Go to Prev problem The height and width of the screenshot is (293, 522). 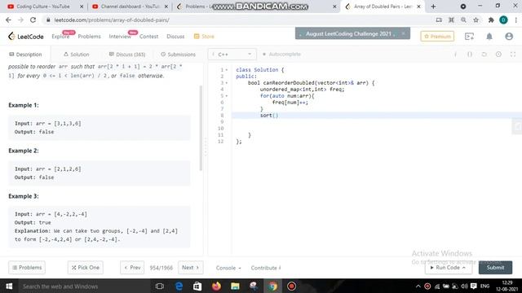click(132, 268)
